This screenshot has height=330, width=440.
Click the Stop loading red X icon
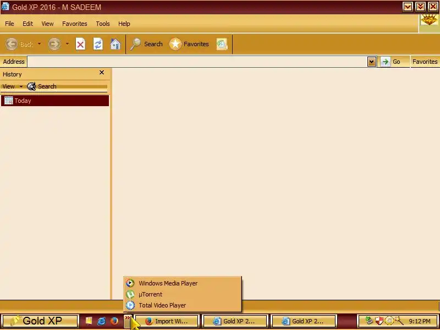[x=80, y=44]
